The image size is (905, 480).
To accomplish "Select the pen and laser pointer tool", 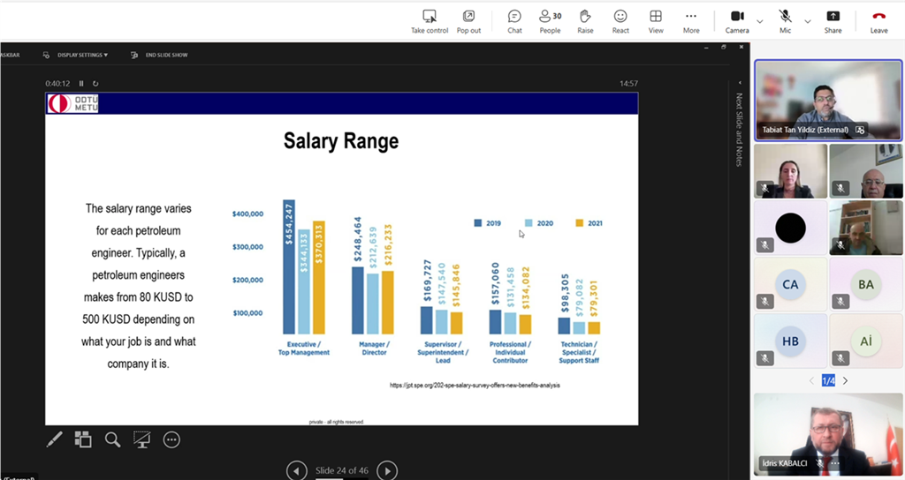I will click(54, 439).
